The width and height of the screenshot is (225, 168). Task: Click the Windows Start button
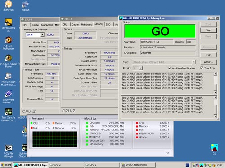click(x=6, y=165)
